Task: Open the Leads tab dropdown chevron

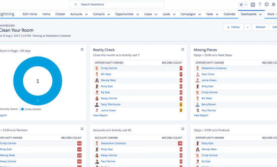Action: [x=174, y=14]
